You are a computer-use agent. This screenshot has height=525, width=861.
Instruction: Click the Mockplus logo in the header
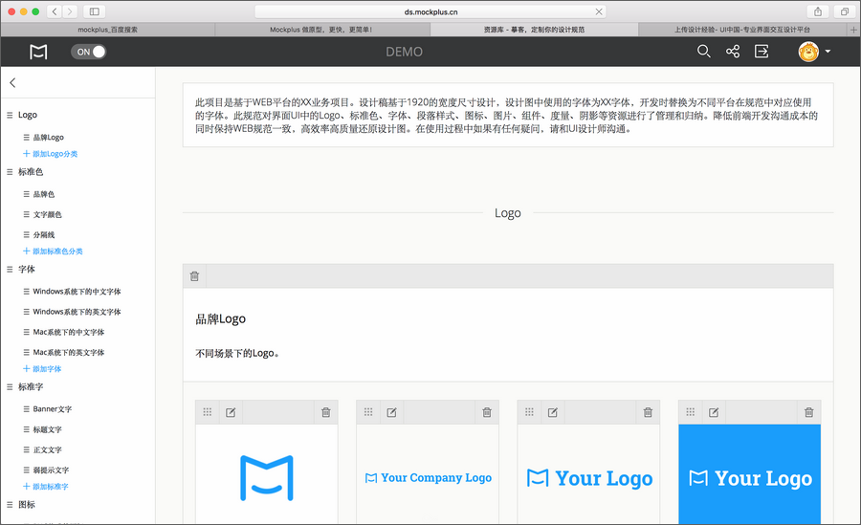tap(38, 52)
